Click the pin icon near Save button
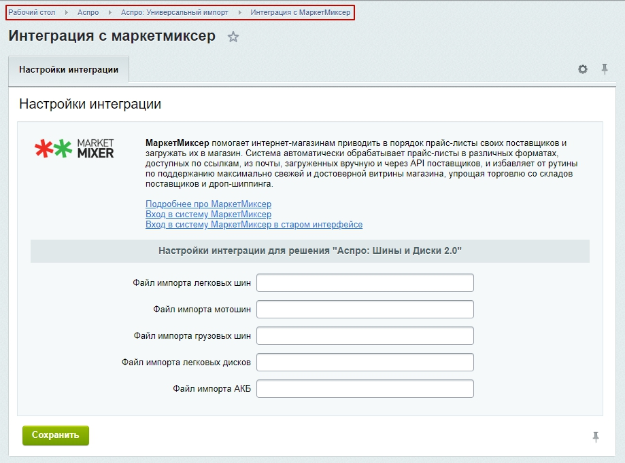 (x=596, y=437)
